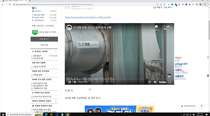Image resolution: width=210 pixels, height=116 pixels.
Task: Click the scroll-to-top arrow button
Action: pos(201,106)
